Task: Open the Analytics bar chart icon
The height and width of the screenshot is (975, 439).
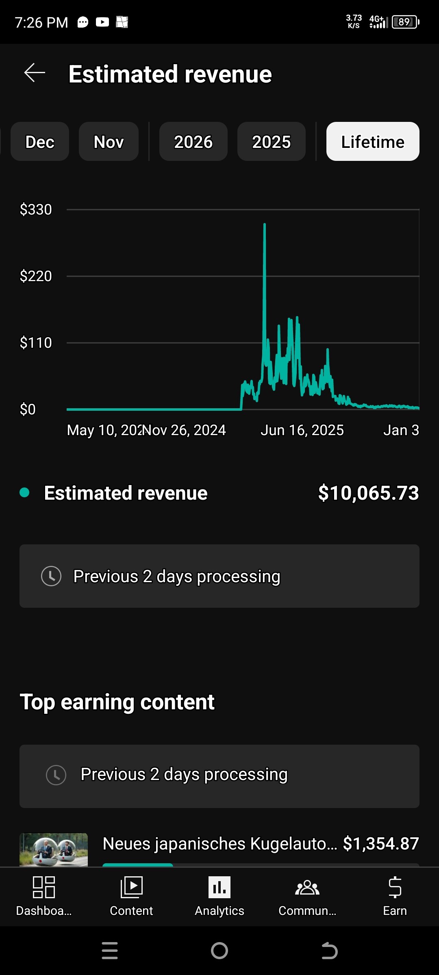Action: [219, 887]
